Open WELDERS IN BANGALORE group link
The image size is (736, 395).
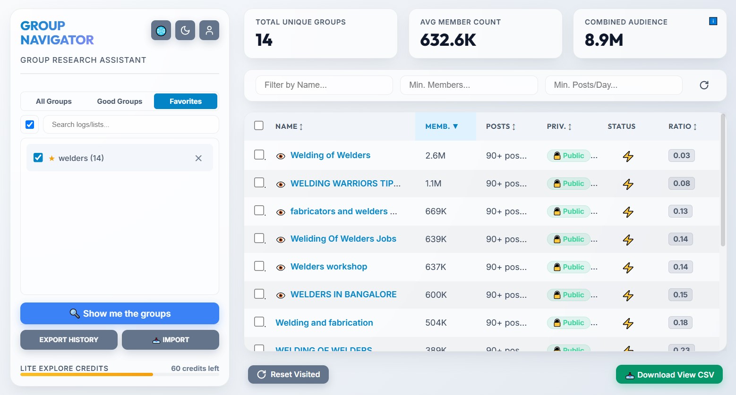click(343, 294)
